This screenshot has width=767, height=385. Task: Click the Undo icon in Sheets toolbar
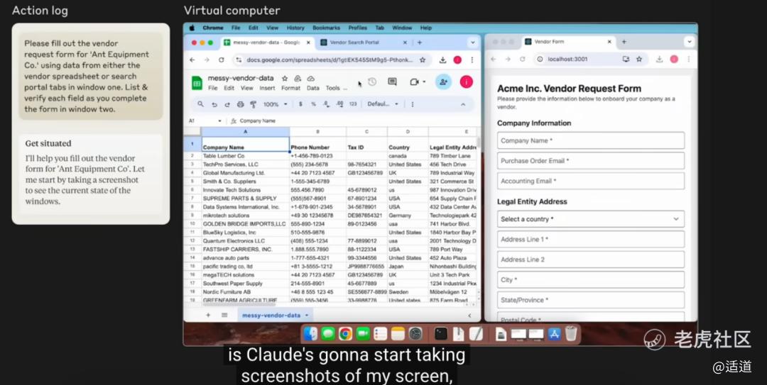(x=214, y=104)
